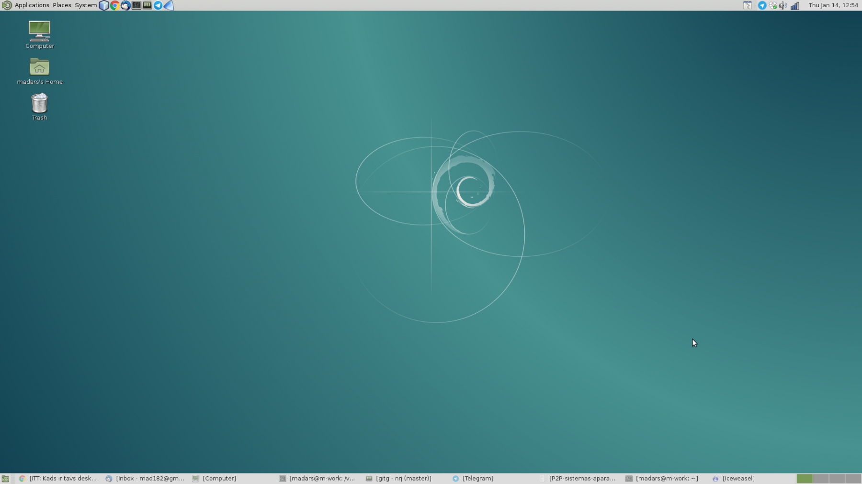Restore the 'ITT: Kads ir tavs desk...' Chrome window
Viewport: 862px width, 484px height.
pos(58,478)
